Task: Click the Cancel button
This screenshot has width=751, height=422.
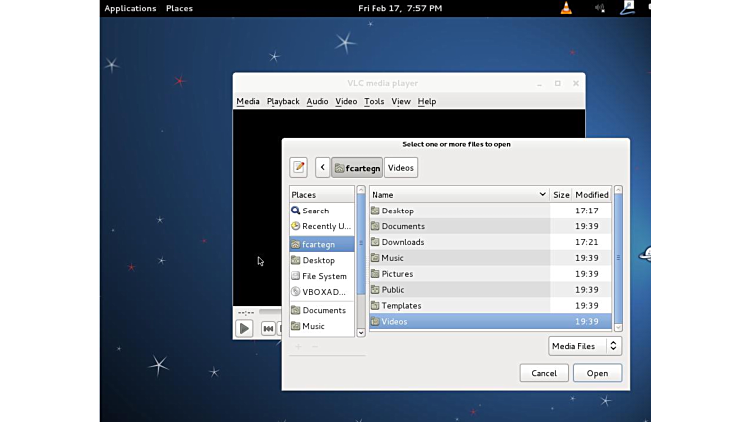Action: pyautogui.click(x=544, y=373)
